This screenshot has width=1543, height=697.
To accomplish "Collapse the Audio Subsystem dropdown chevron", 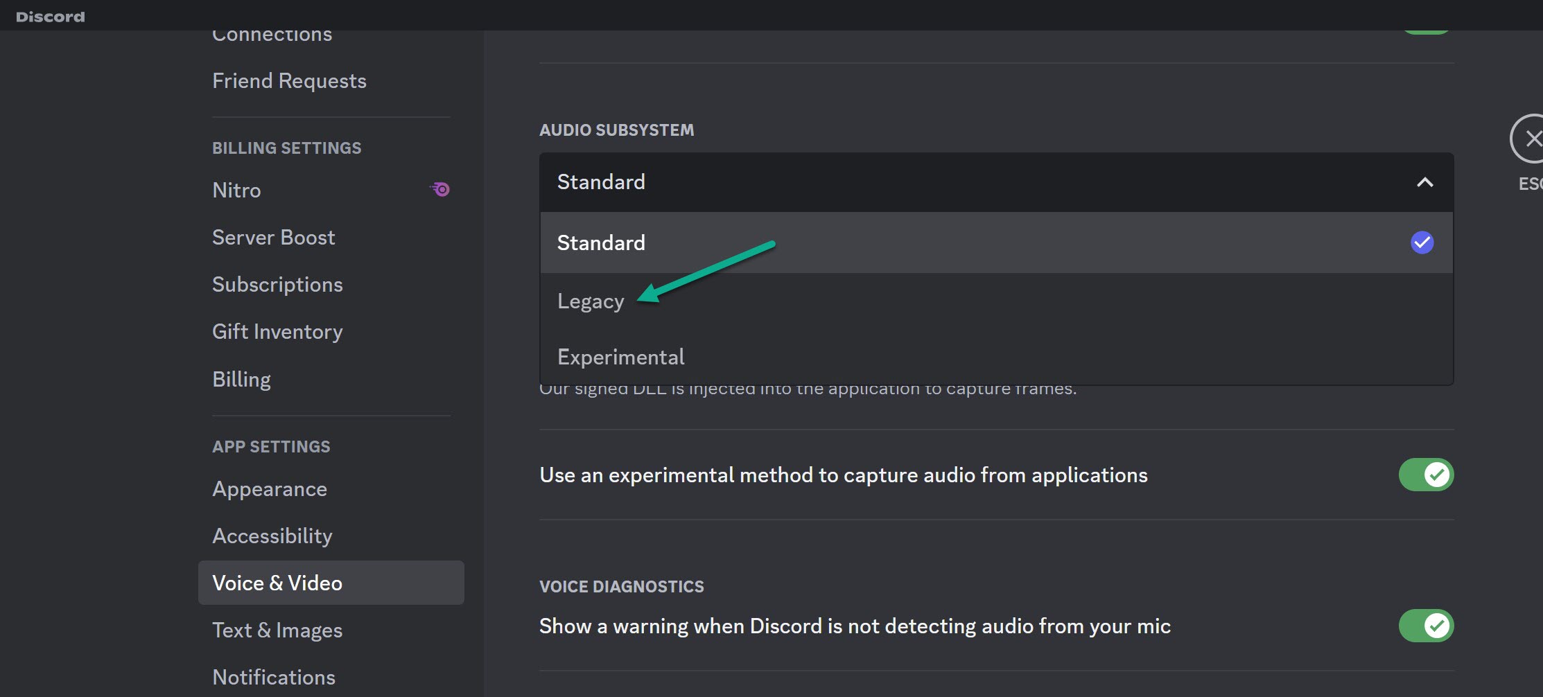I will (x=1424, y=182).
